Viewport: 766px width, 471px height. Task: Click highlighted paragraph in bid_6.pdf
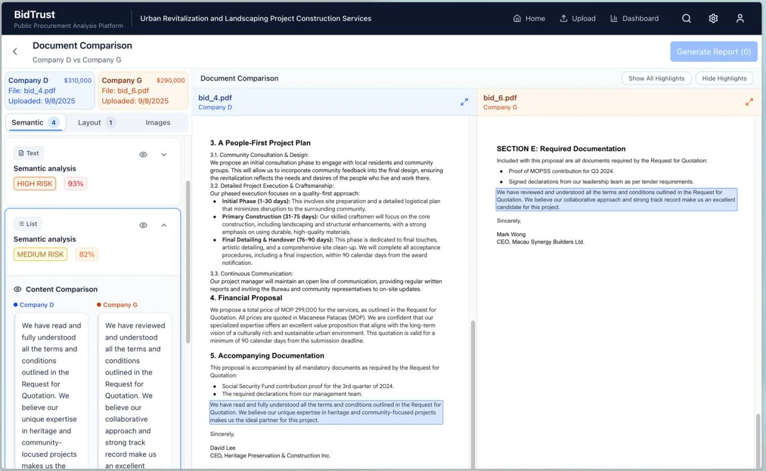tap(617, 200)
